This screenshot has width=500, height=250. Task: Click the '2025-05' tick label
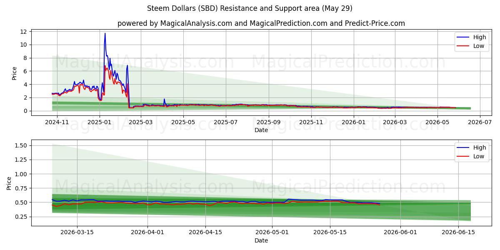(x=183, y=122)
